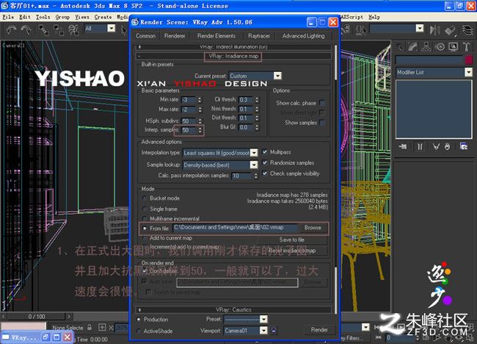477x344 pixels.
Task: Click the Pin Stack icon
Action: pyautogui.click(x=403, y=147)
